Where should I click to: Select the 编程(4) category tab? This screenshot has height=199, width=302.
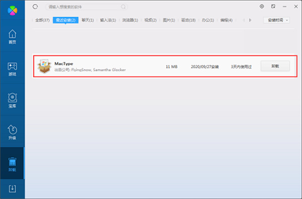point(226,20)
